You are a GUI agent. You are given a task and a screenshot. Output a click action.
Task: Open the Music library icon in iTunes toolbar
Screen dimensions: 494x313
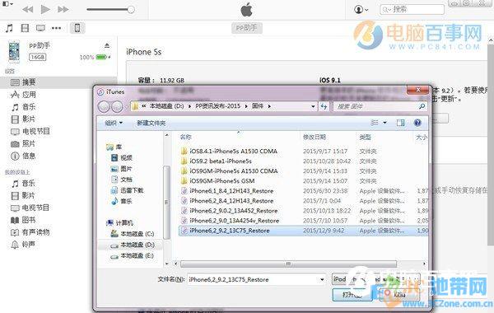click(x=9, y=28)
